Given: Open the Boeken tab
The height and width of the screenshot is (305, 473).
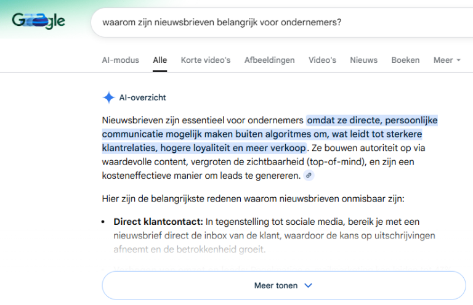Looking at the screenshot, I should pos(405,60).
